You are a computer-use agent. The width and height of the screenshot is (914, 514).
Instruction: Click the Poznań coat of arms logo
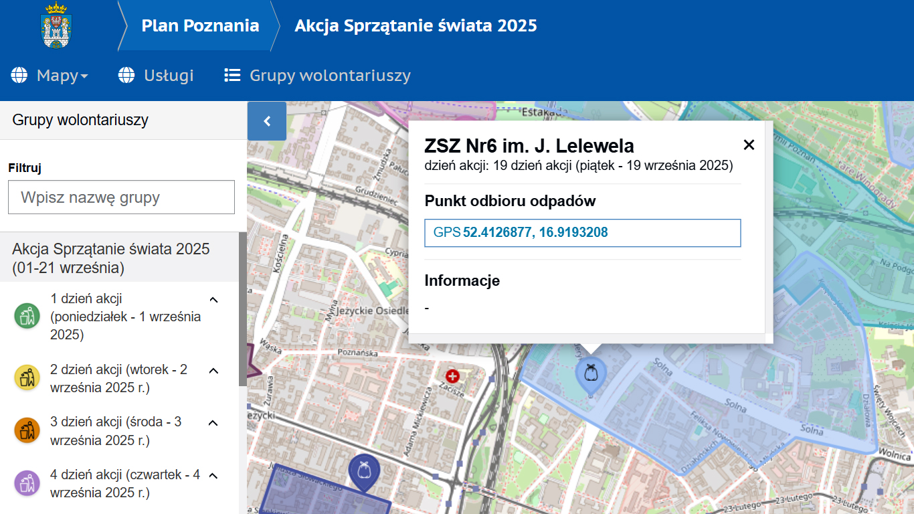57,26
